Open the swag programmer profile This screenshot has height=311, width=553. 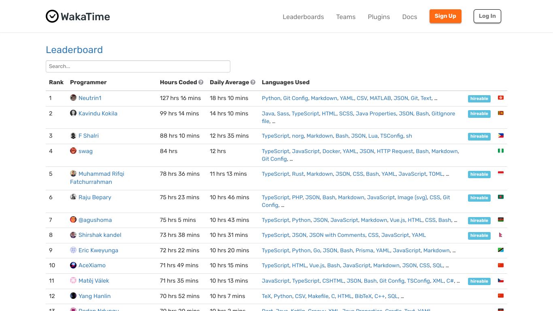click(85, 151)
